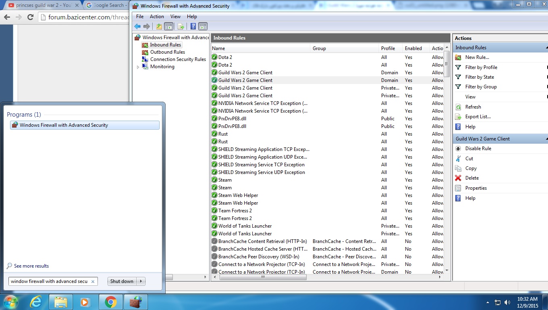Open Windows Media Player from taskbar
This screenshot has height=310, width=548.
85,302
